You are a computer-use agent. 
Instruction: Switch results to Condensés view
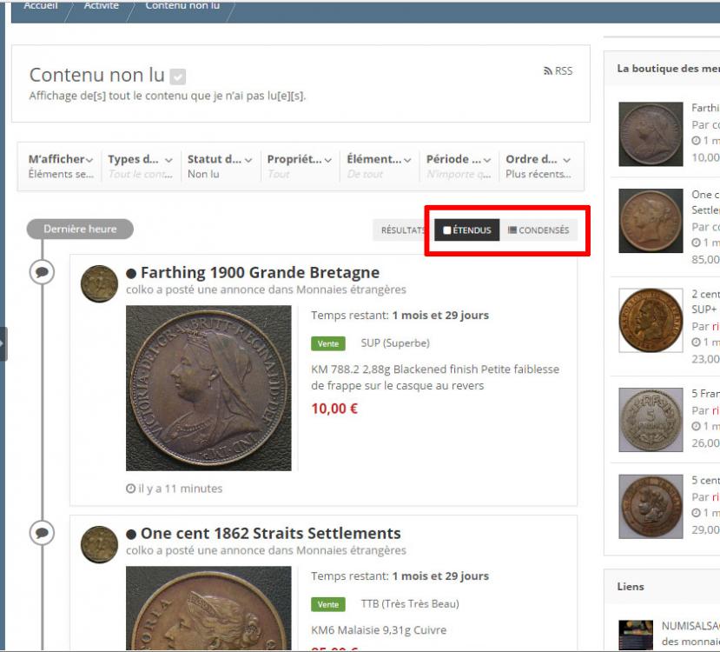(x=538, y=230)
